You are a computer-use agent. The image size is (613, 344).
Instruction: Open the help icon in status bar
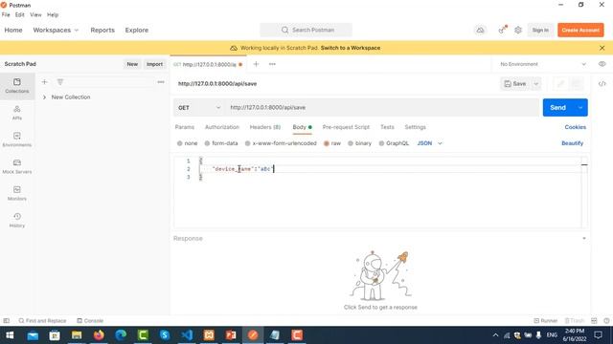(606, 321)
